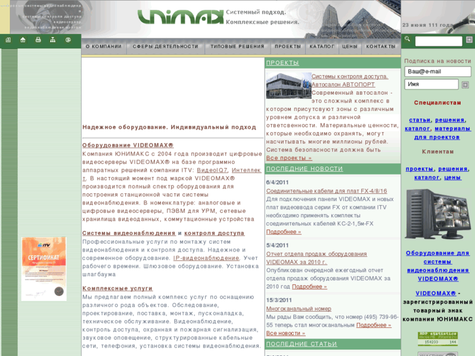Open the ПРОЕКТЫ item in the top menu
Viewport: 475px width, 356px height.
point(287,46)
